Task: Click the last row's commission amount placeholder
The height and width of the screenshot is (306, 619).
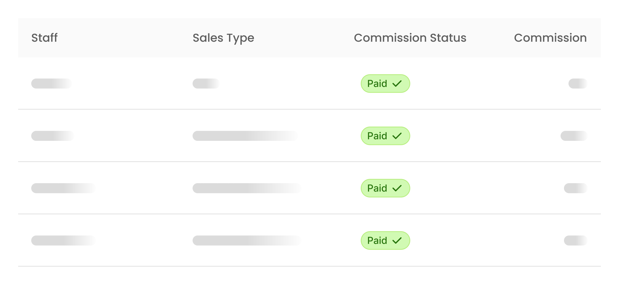Action: click(576, 241)
